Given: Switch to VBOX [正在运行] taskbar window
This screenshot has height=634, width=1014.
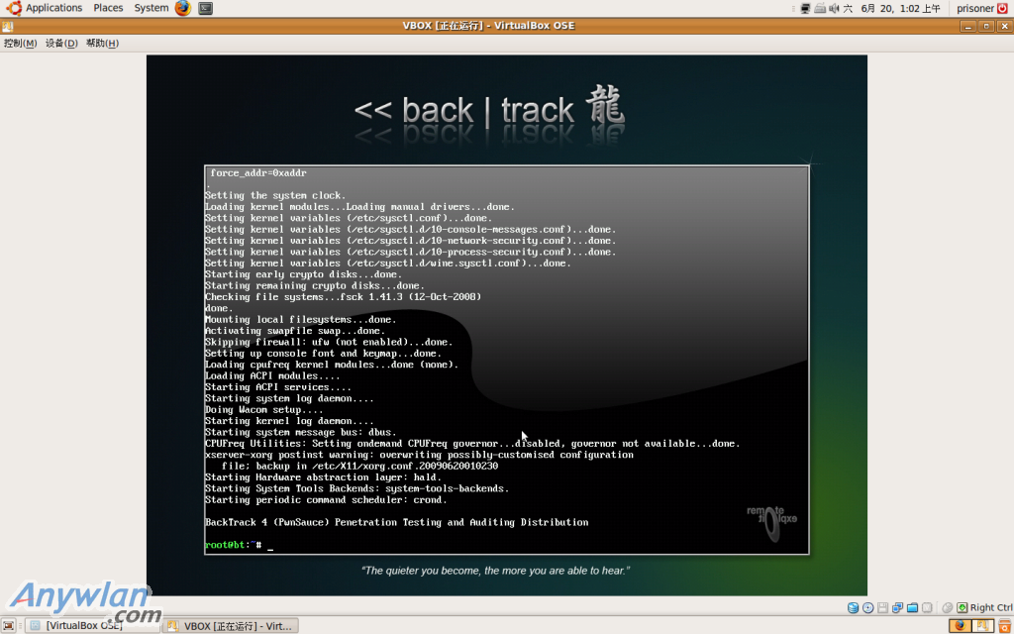Looking at the screenshot, I should click(230, 626).
